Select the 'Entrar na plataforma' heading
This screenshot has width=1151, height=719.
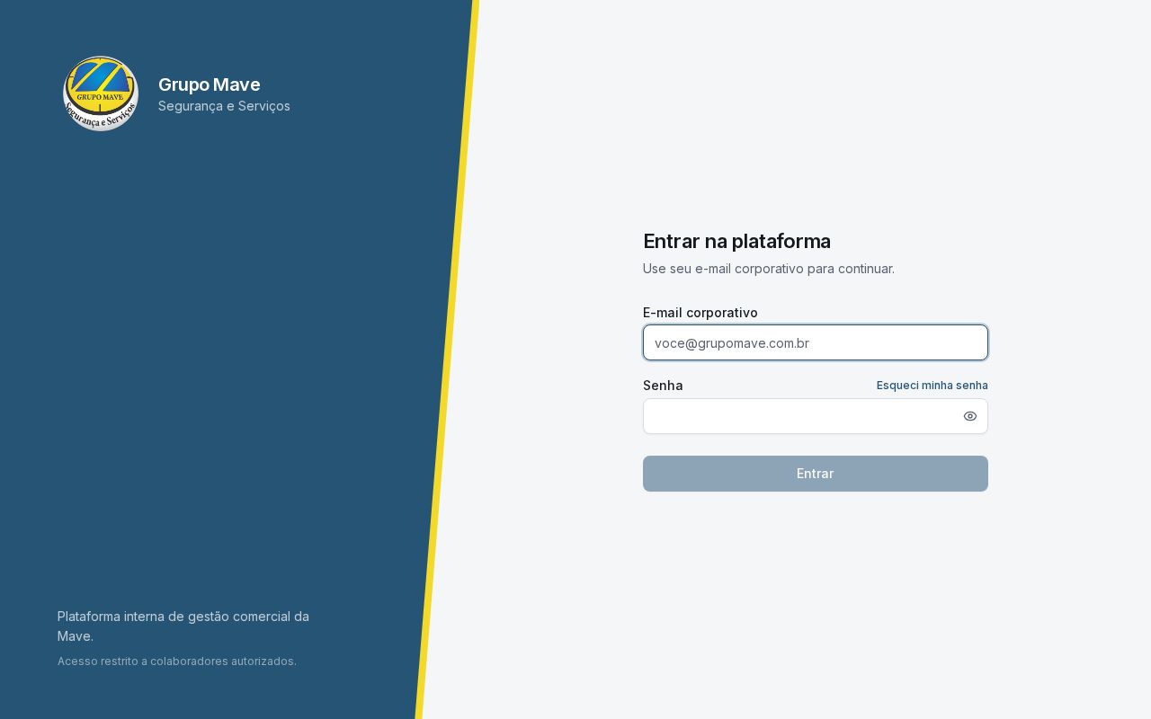736,241
